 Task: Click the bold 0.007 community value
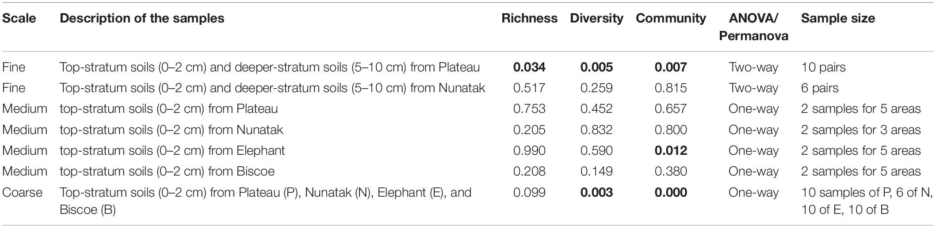tap(671, 67)
